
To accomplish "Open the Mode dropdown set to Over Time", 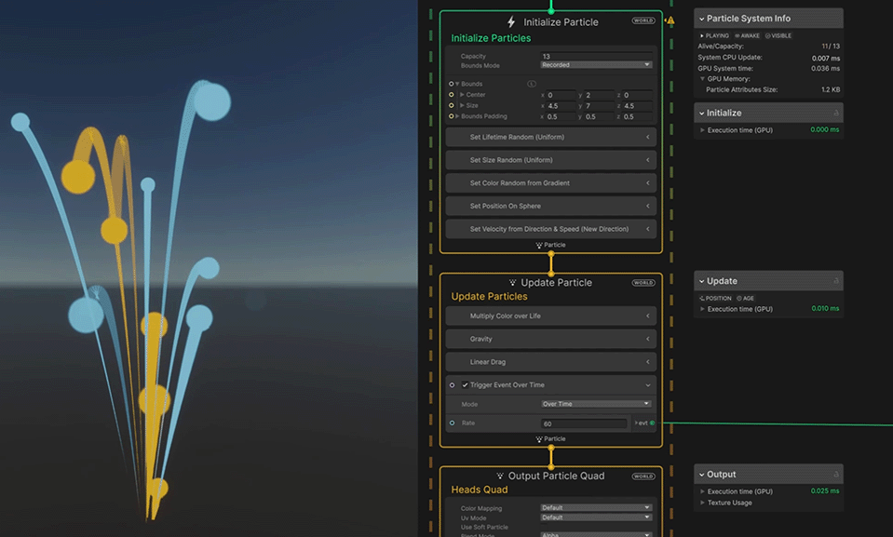I will tap(596, 404).
